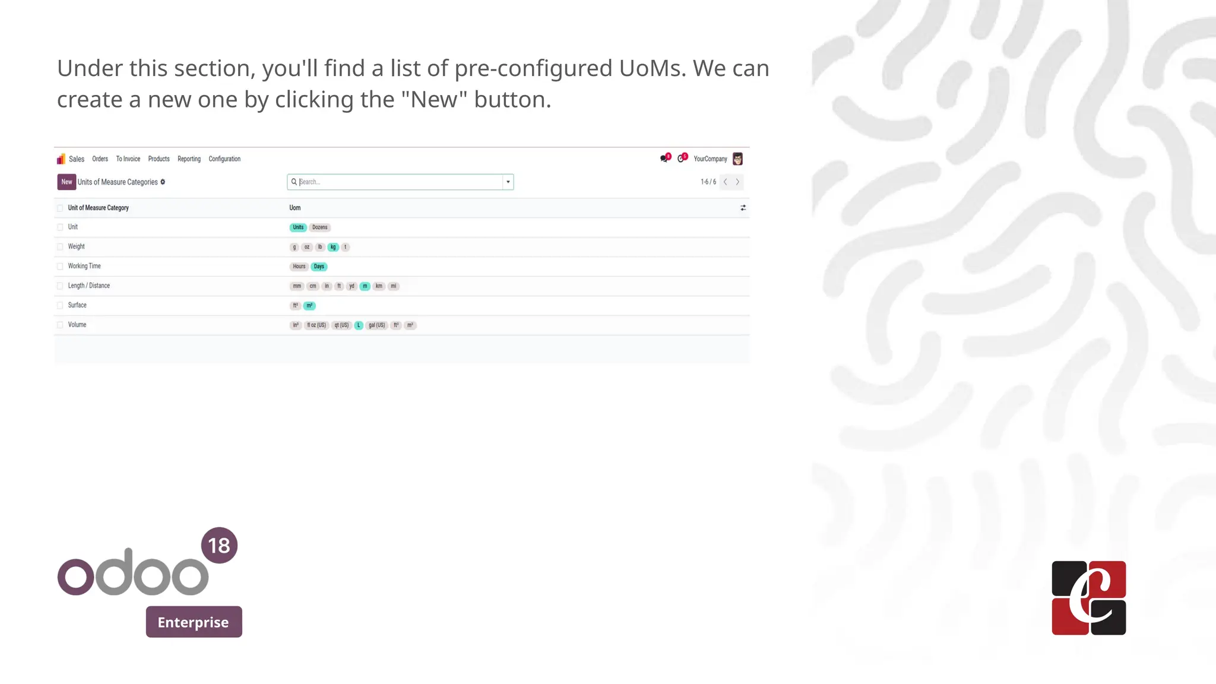Click the teal kg unit tag
The image size is (1216, 684).
point(333,247)
